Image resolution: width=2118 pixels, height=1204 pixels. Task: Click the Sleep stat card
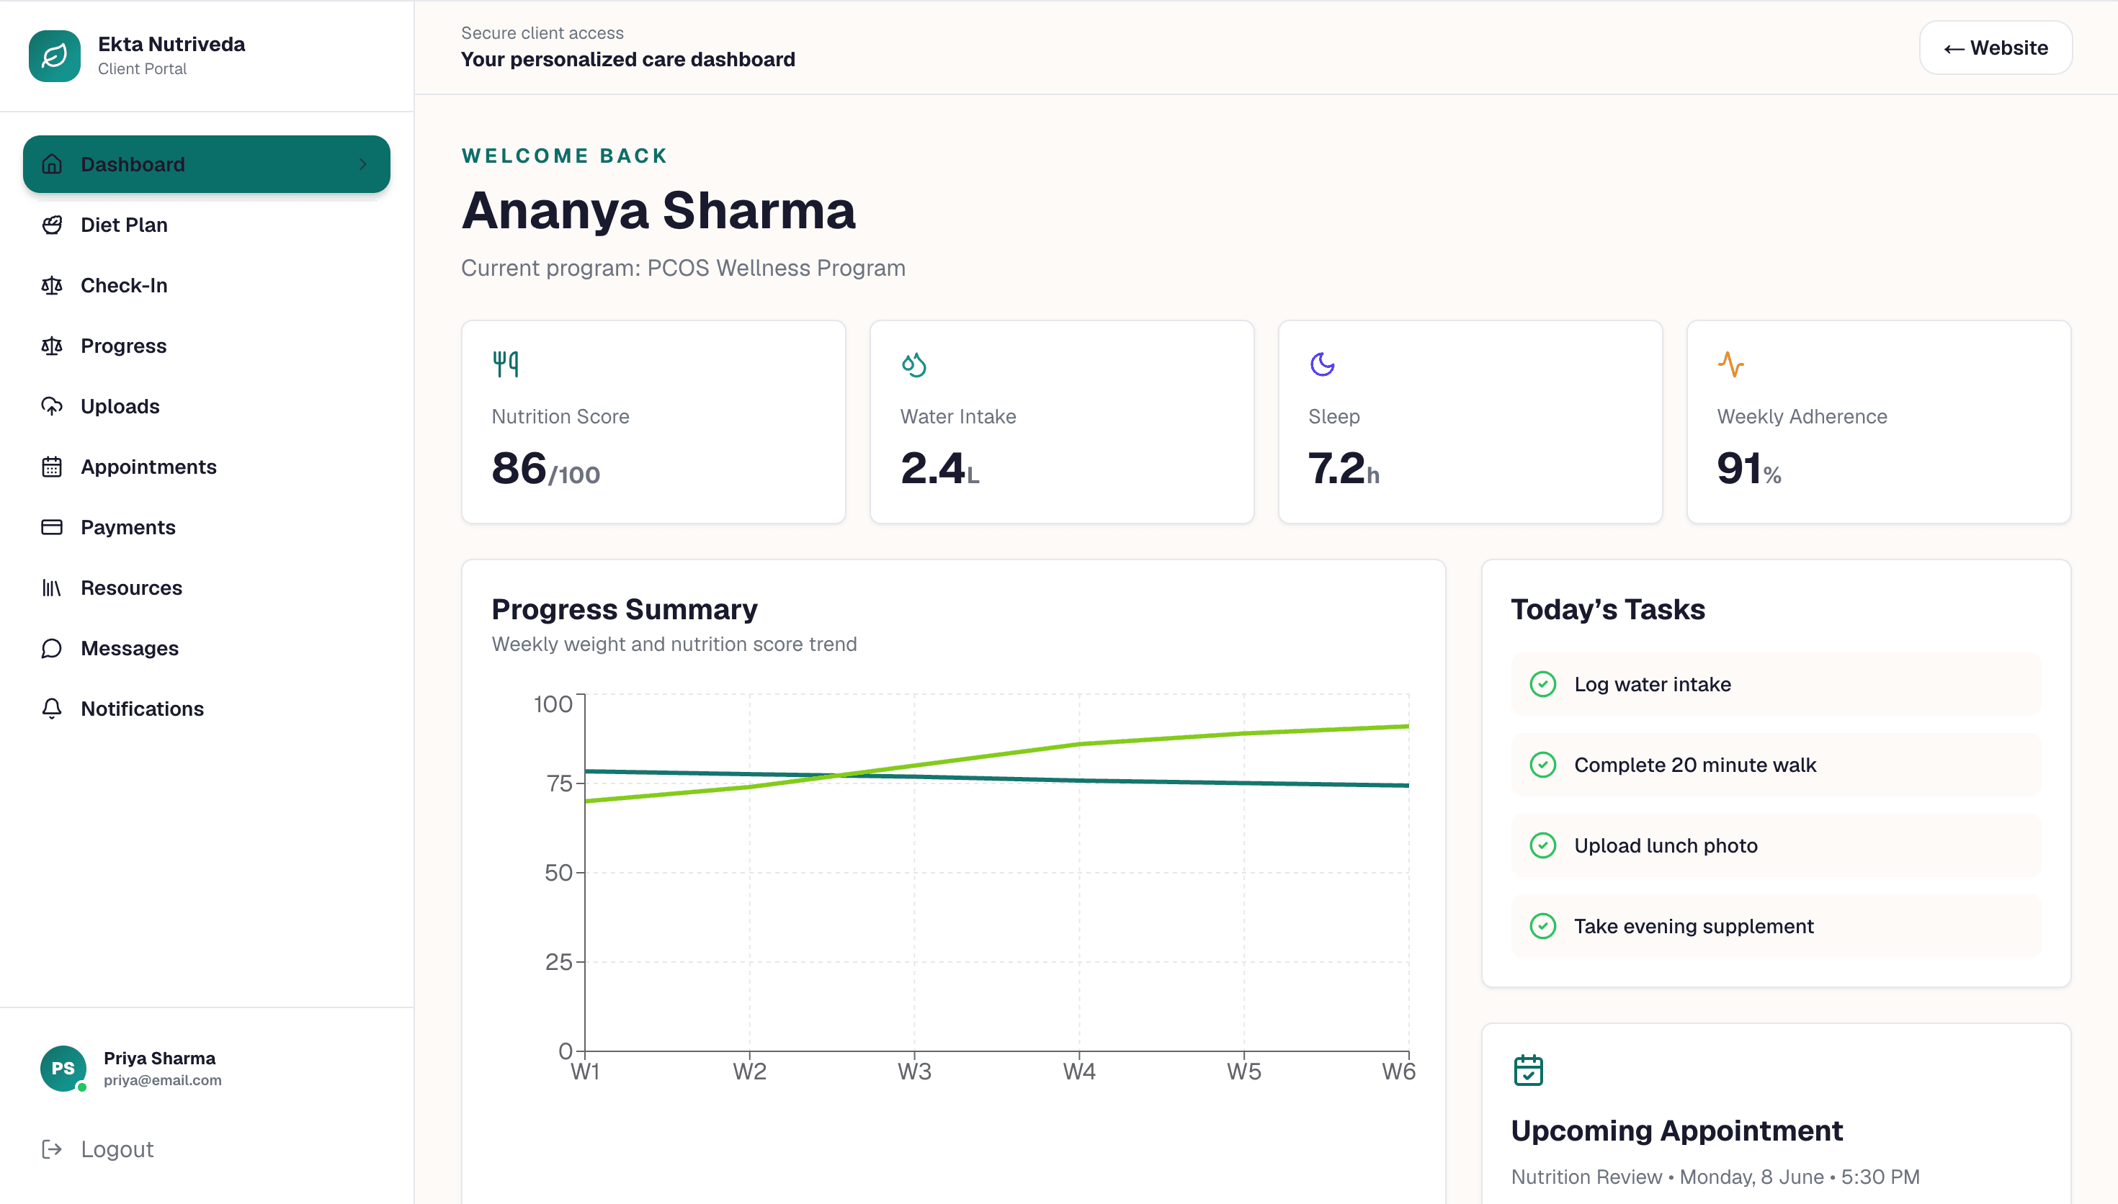pos(1470,422)
